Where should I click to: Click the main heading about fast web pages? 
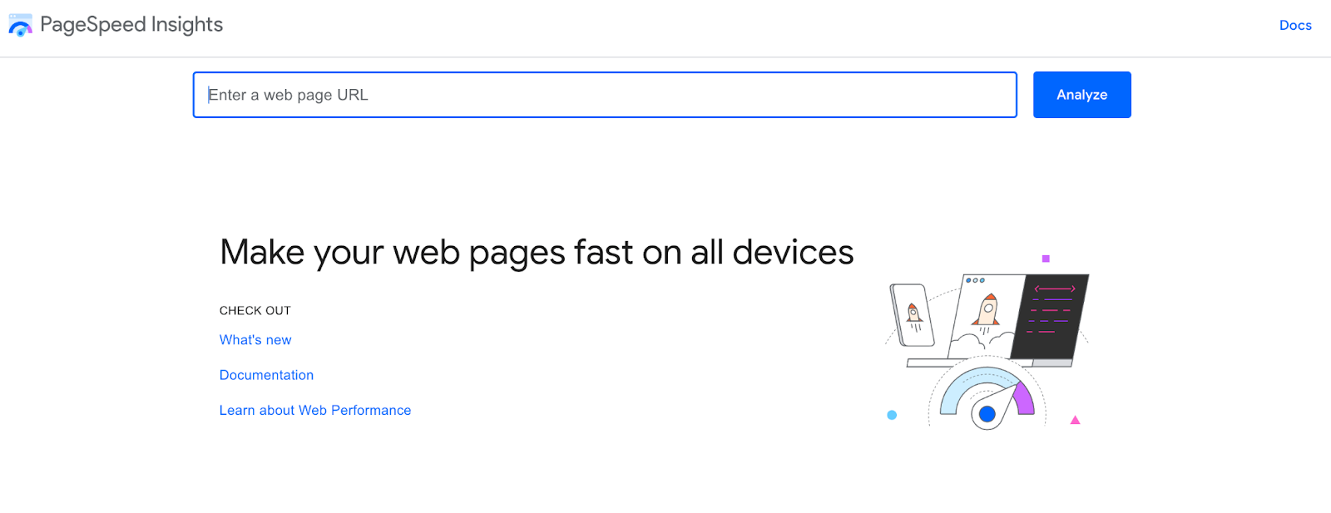537,252
